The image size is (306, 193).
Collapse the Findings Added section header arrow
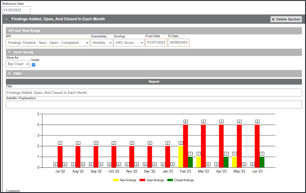coord(7,19)
